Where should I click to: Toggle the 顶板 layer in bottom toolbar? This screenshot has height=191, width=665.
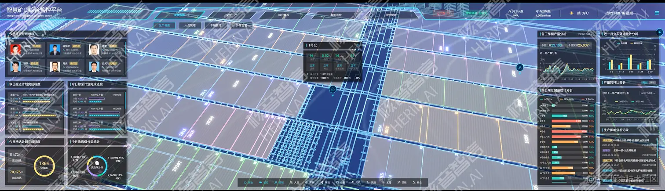402,182
